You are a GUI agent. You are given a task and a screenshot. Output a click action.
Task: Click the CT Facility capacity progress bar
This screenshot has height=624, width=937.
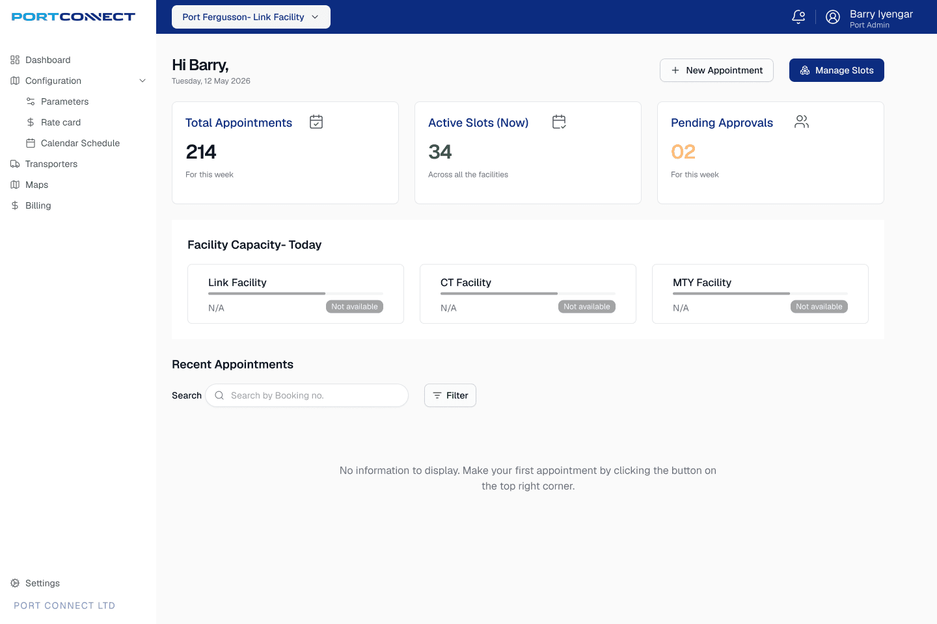point(528,294)
